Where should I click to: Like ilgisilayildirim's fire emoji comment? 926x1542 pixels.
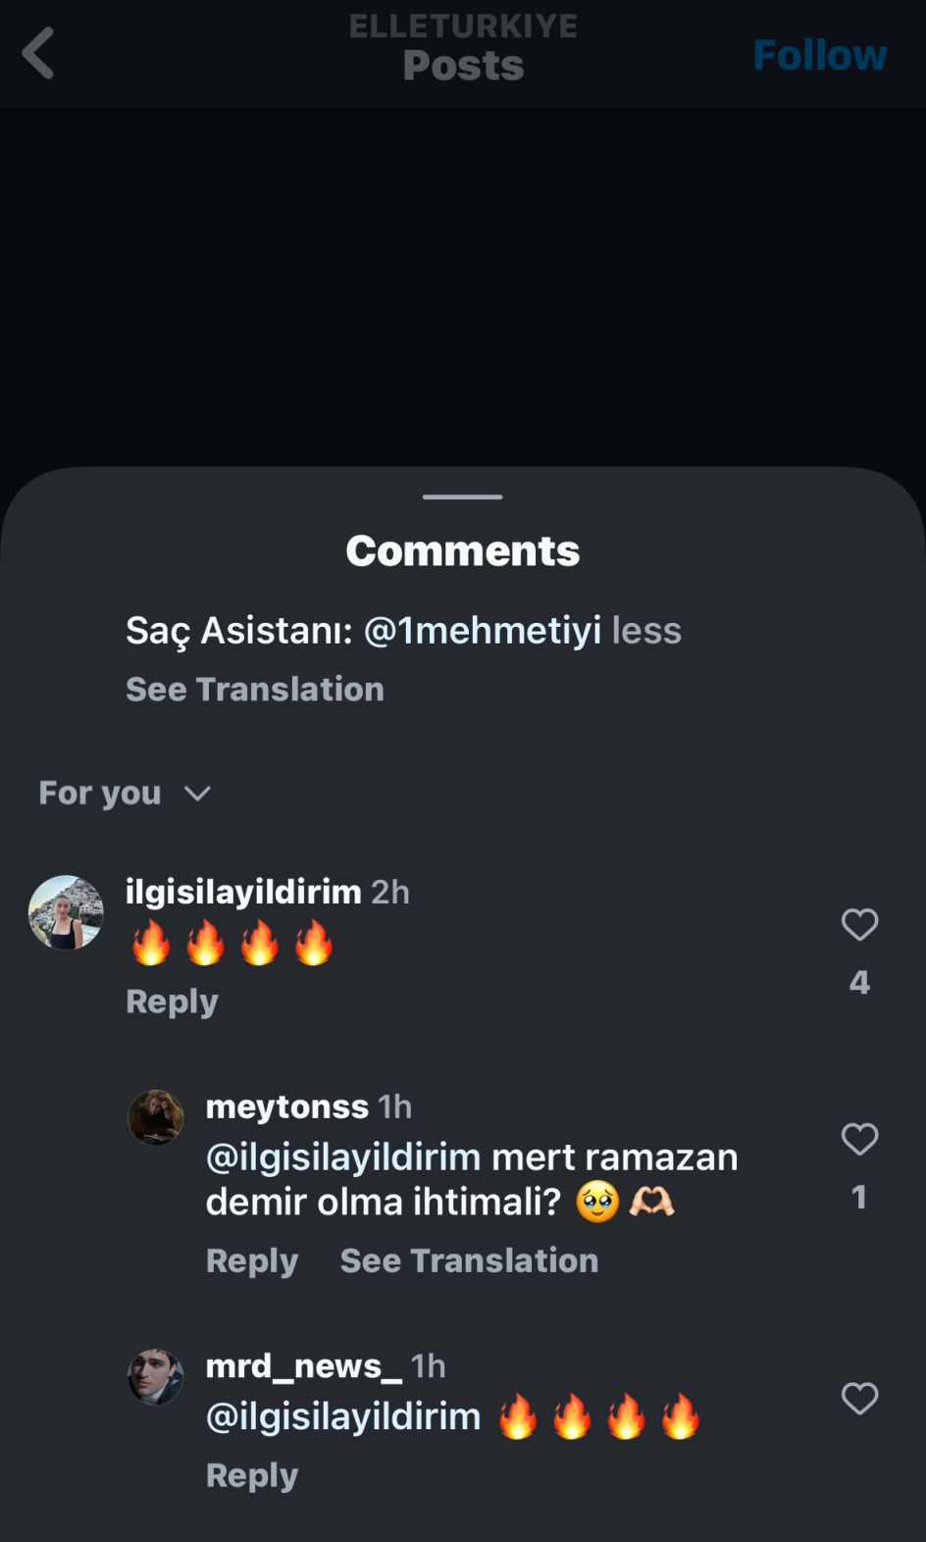[x=859, y=925]
